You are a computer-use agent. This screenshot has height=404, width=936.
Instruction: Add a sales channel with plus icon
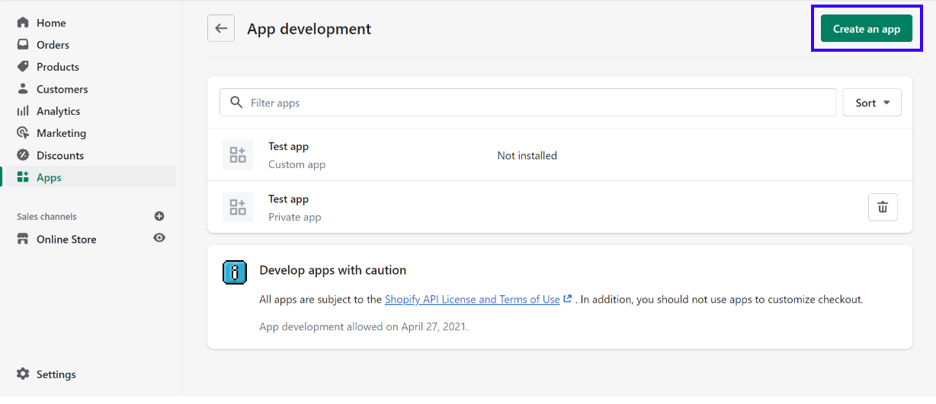[159, 217]
